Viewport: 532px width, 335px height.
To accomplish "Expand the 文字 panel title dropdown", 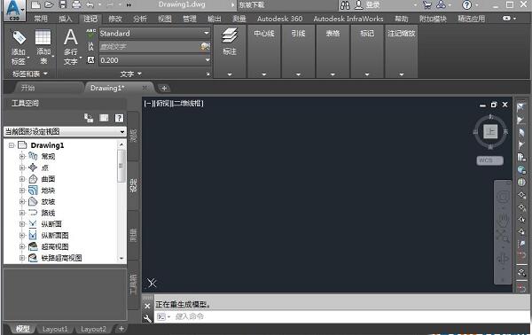I will point(130,74).
